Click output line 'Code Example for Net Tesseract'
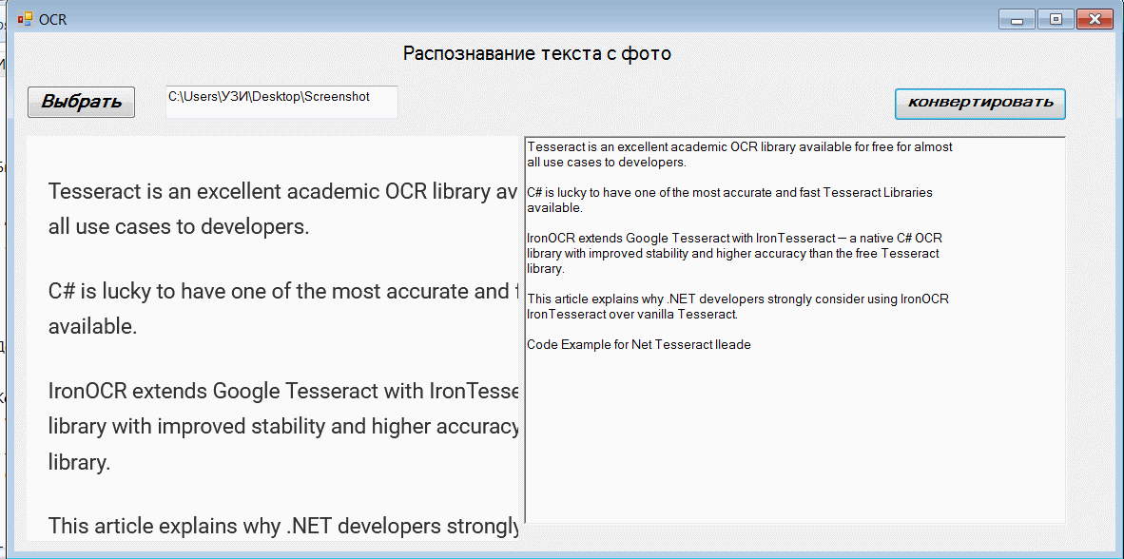The width and height of the screenshot is (1124, 559). point(639,345)
